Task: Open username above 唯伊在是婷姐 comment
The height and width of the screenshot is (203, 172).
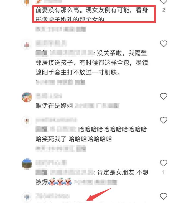Action: coord(49,96)
